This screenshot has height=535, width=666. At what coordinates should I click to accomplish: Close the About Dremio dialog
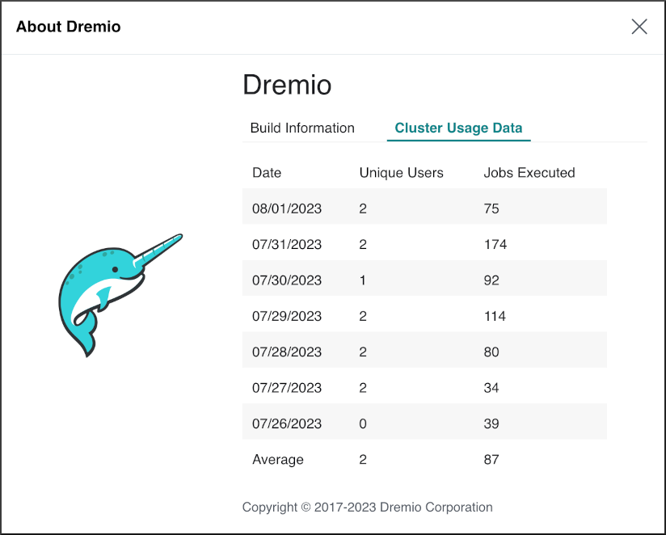tap(639, 27)
